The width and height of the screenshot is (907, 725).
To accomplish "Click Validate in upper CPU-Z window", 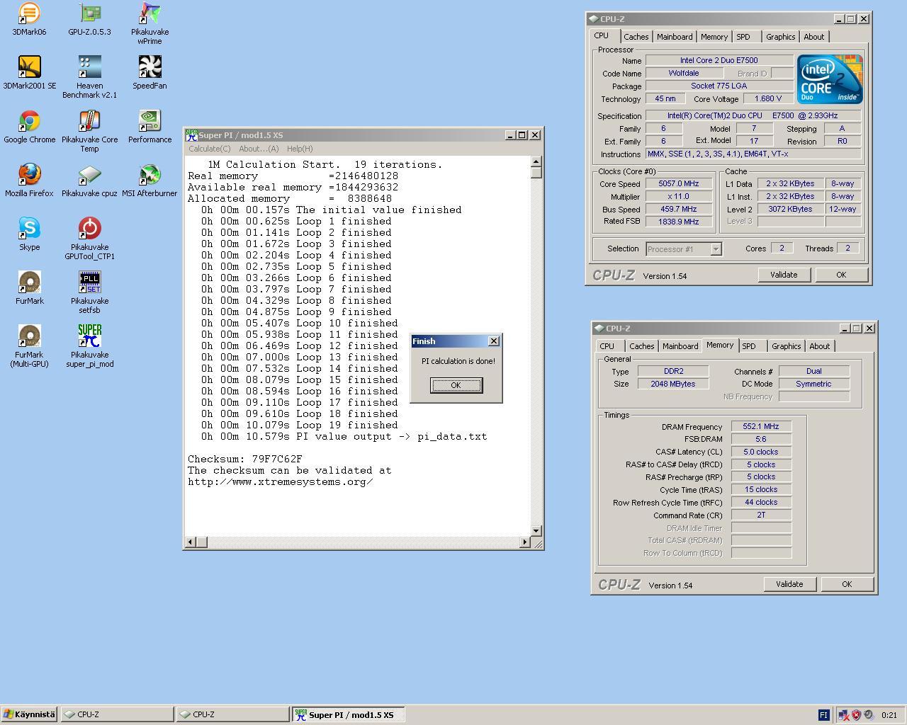I will coord(784,275).
